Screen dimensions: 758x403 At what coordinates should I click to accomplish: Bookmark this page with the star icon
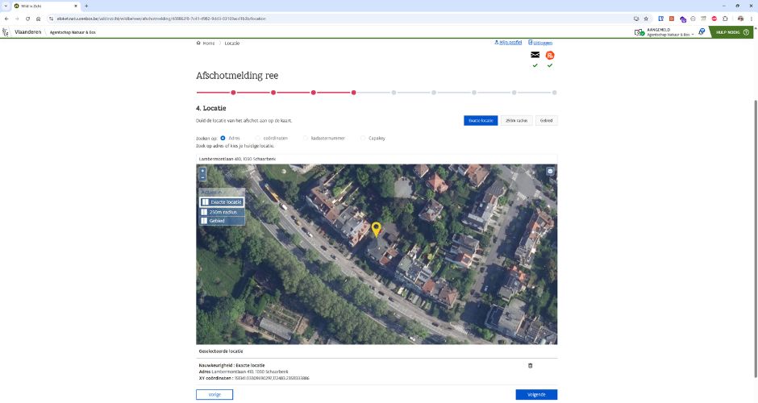tap(646, 18)
